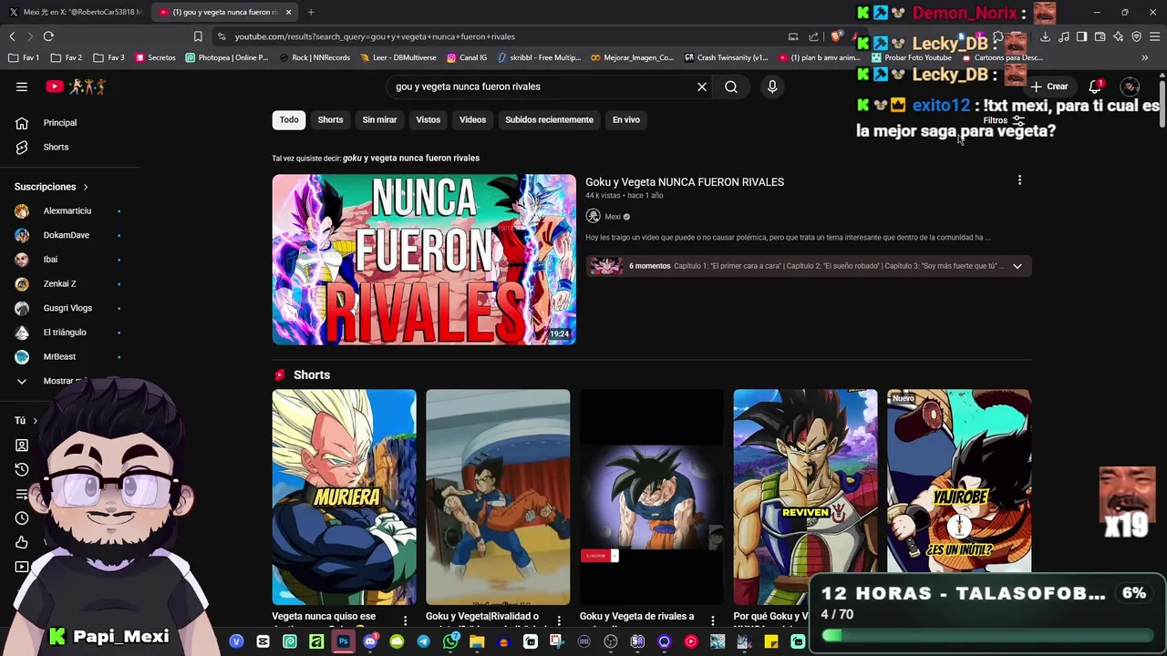Select the Videos filter chip
Image resolution: width=1167 pixels, height=656 pixels.
tap(472, 119)
